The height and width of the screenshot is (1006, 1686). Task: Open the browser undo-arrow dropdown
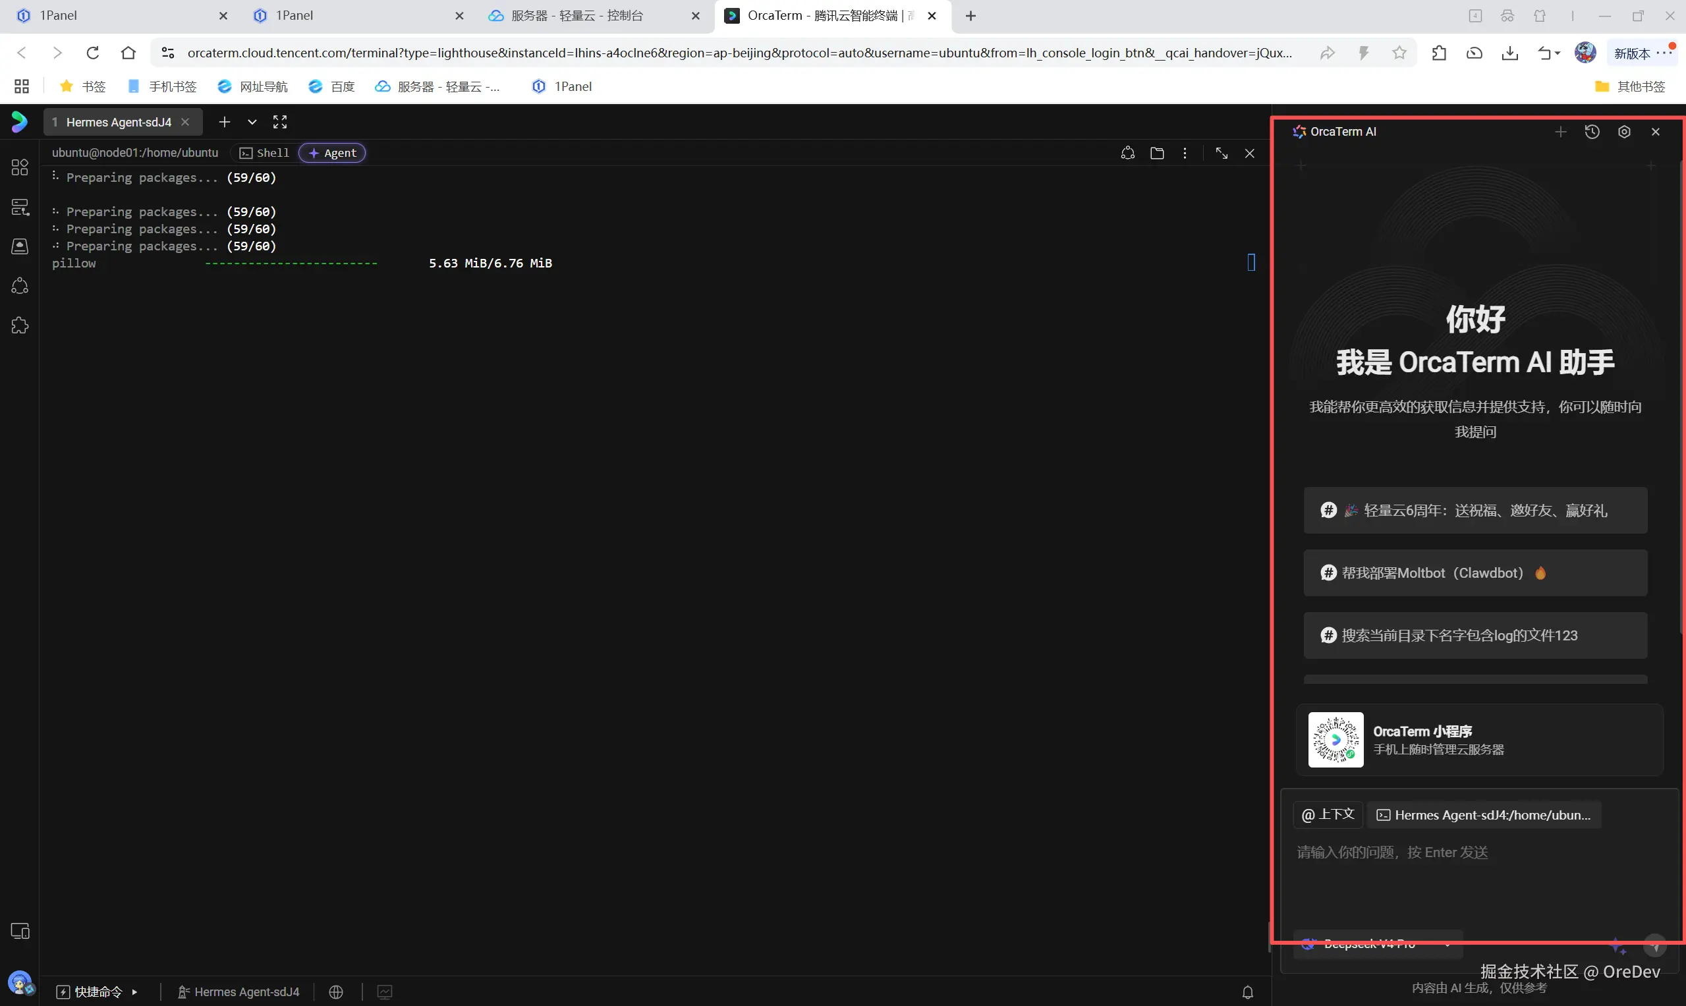coord(1548,52)
